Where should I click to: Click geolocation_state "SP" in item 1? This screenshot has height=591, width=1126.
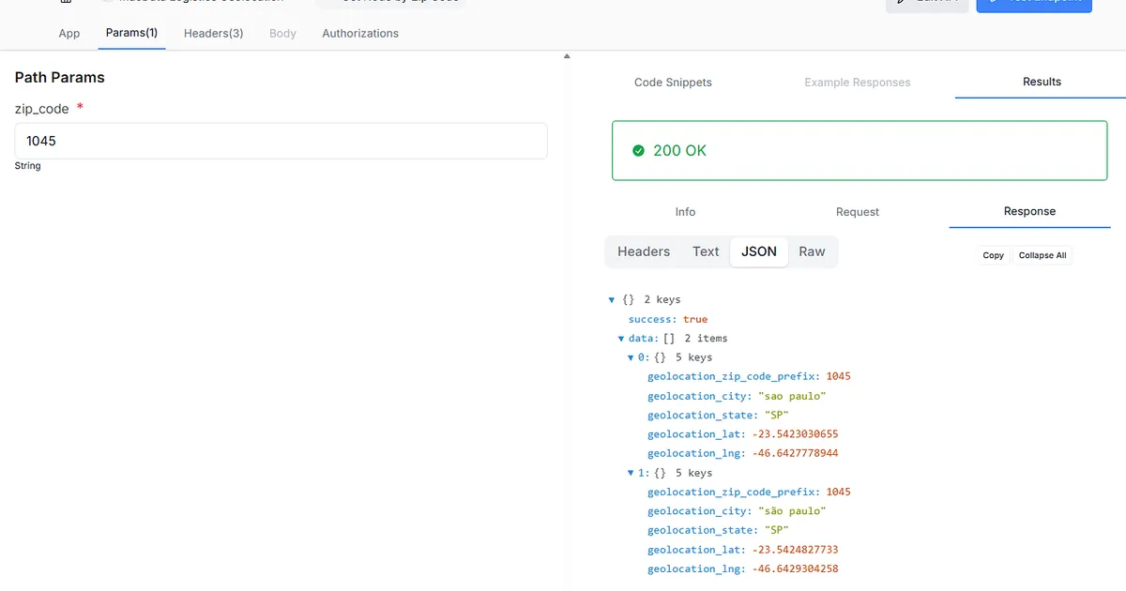tap(775, 530)
